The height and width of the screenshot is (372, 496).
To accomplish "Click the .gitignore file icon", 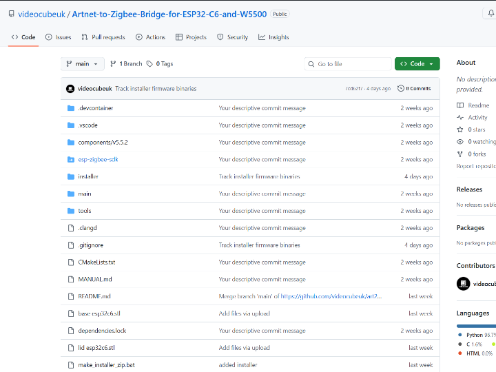I will 70,245.
